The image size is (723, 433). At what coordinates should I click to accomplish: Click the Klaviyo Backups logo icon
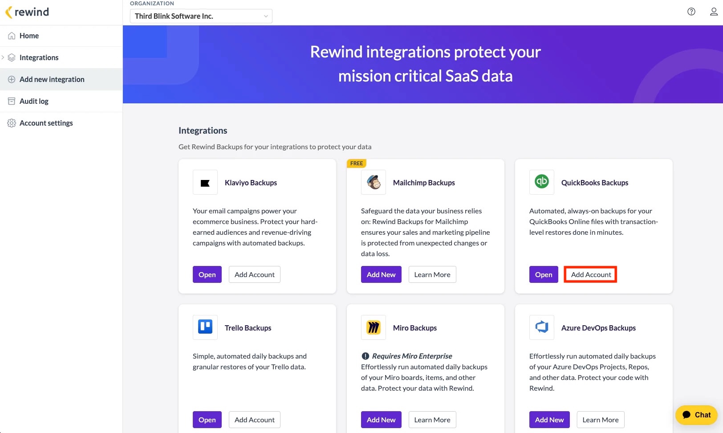pyautogui.click(x=205, y=183)
